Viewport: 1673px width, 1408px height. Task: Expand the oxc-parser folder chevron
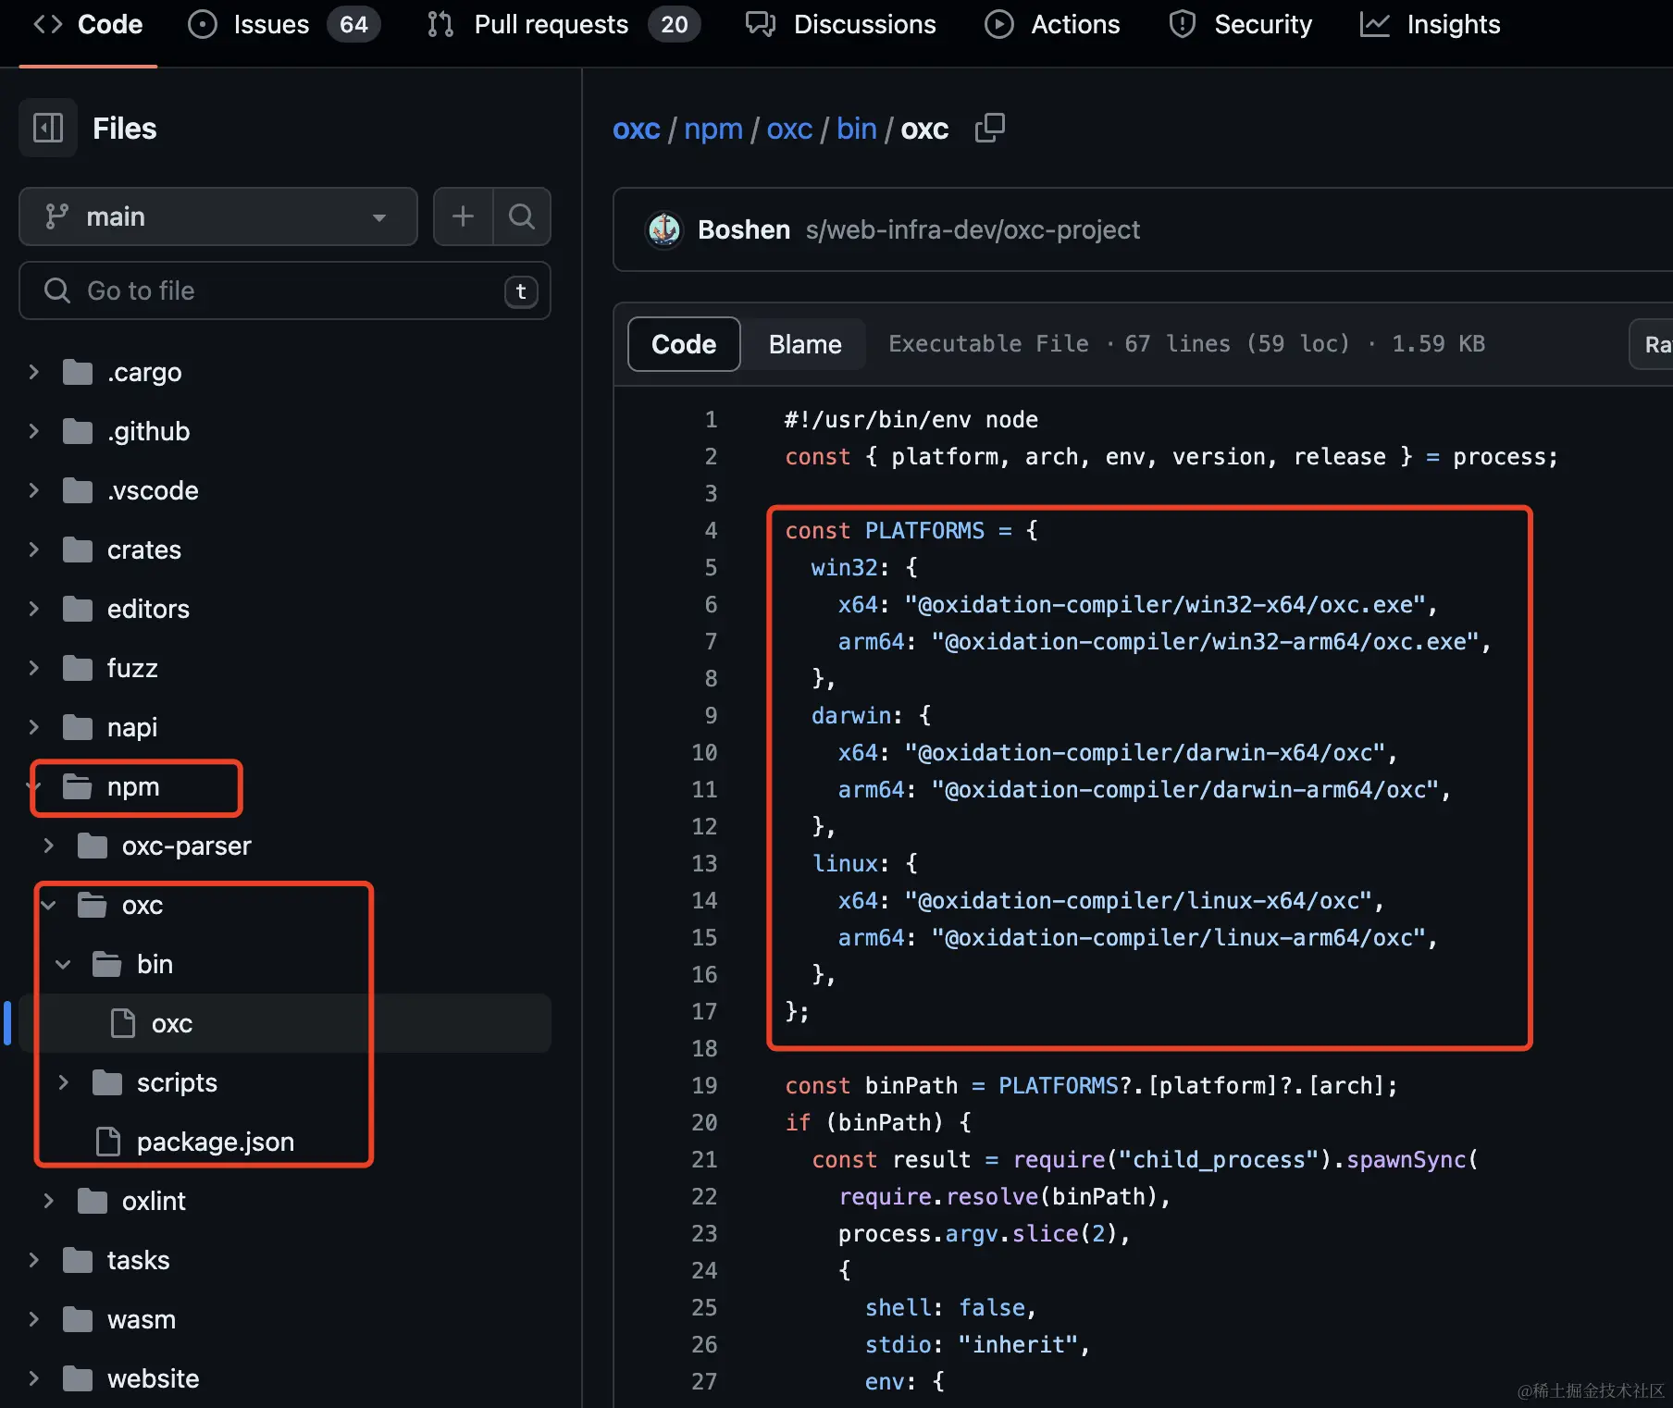(49, 846)
